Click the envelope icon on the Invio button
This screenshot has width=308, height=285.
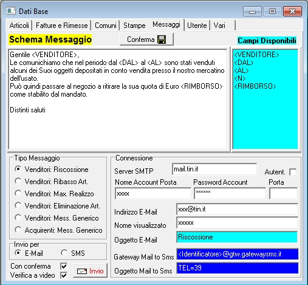[x=82, y=271]
